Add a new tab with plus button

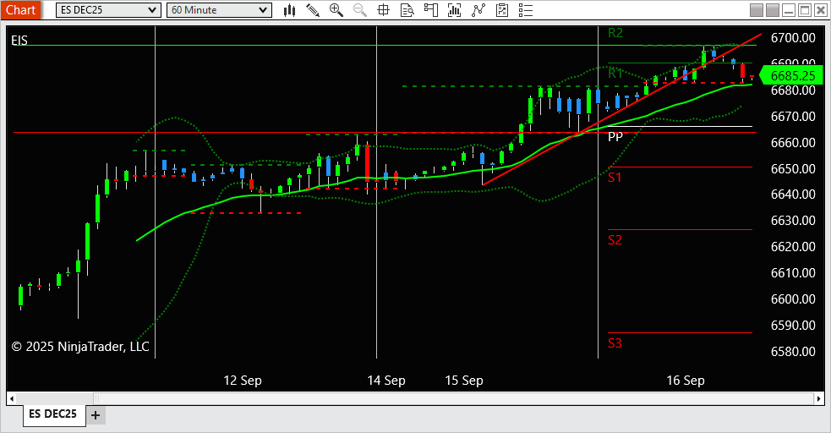96,415
